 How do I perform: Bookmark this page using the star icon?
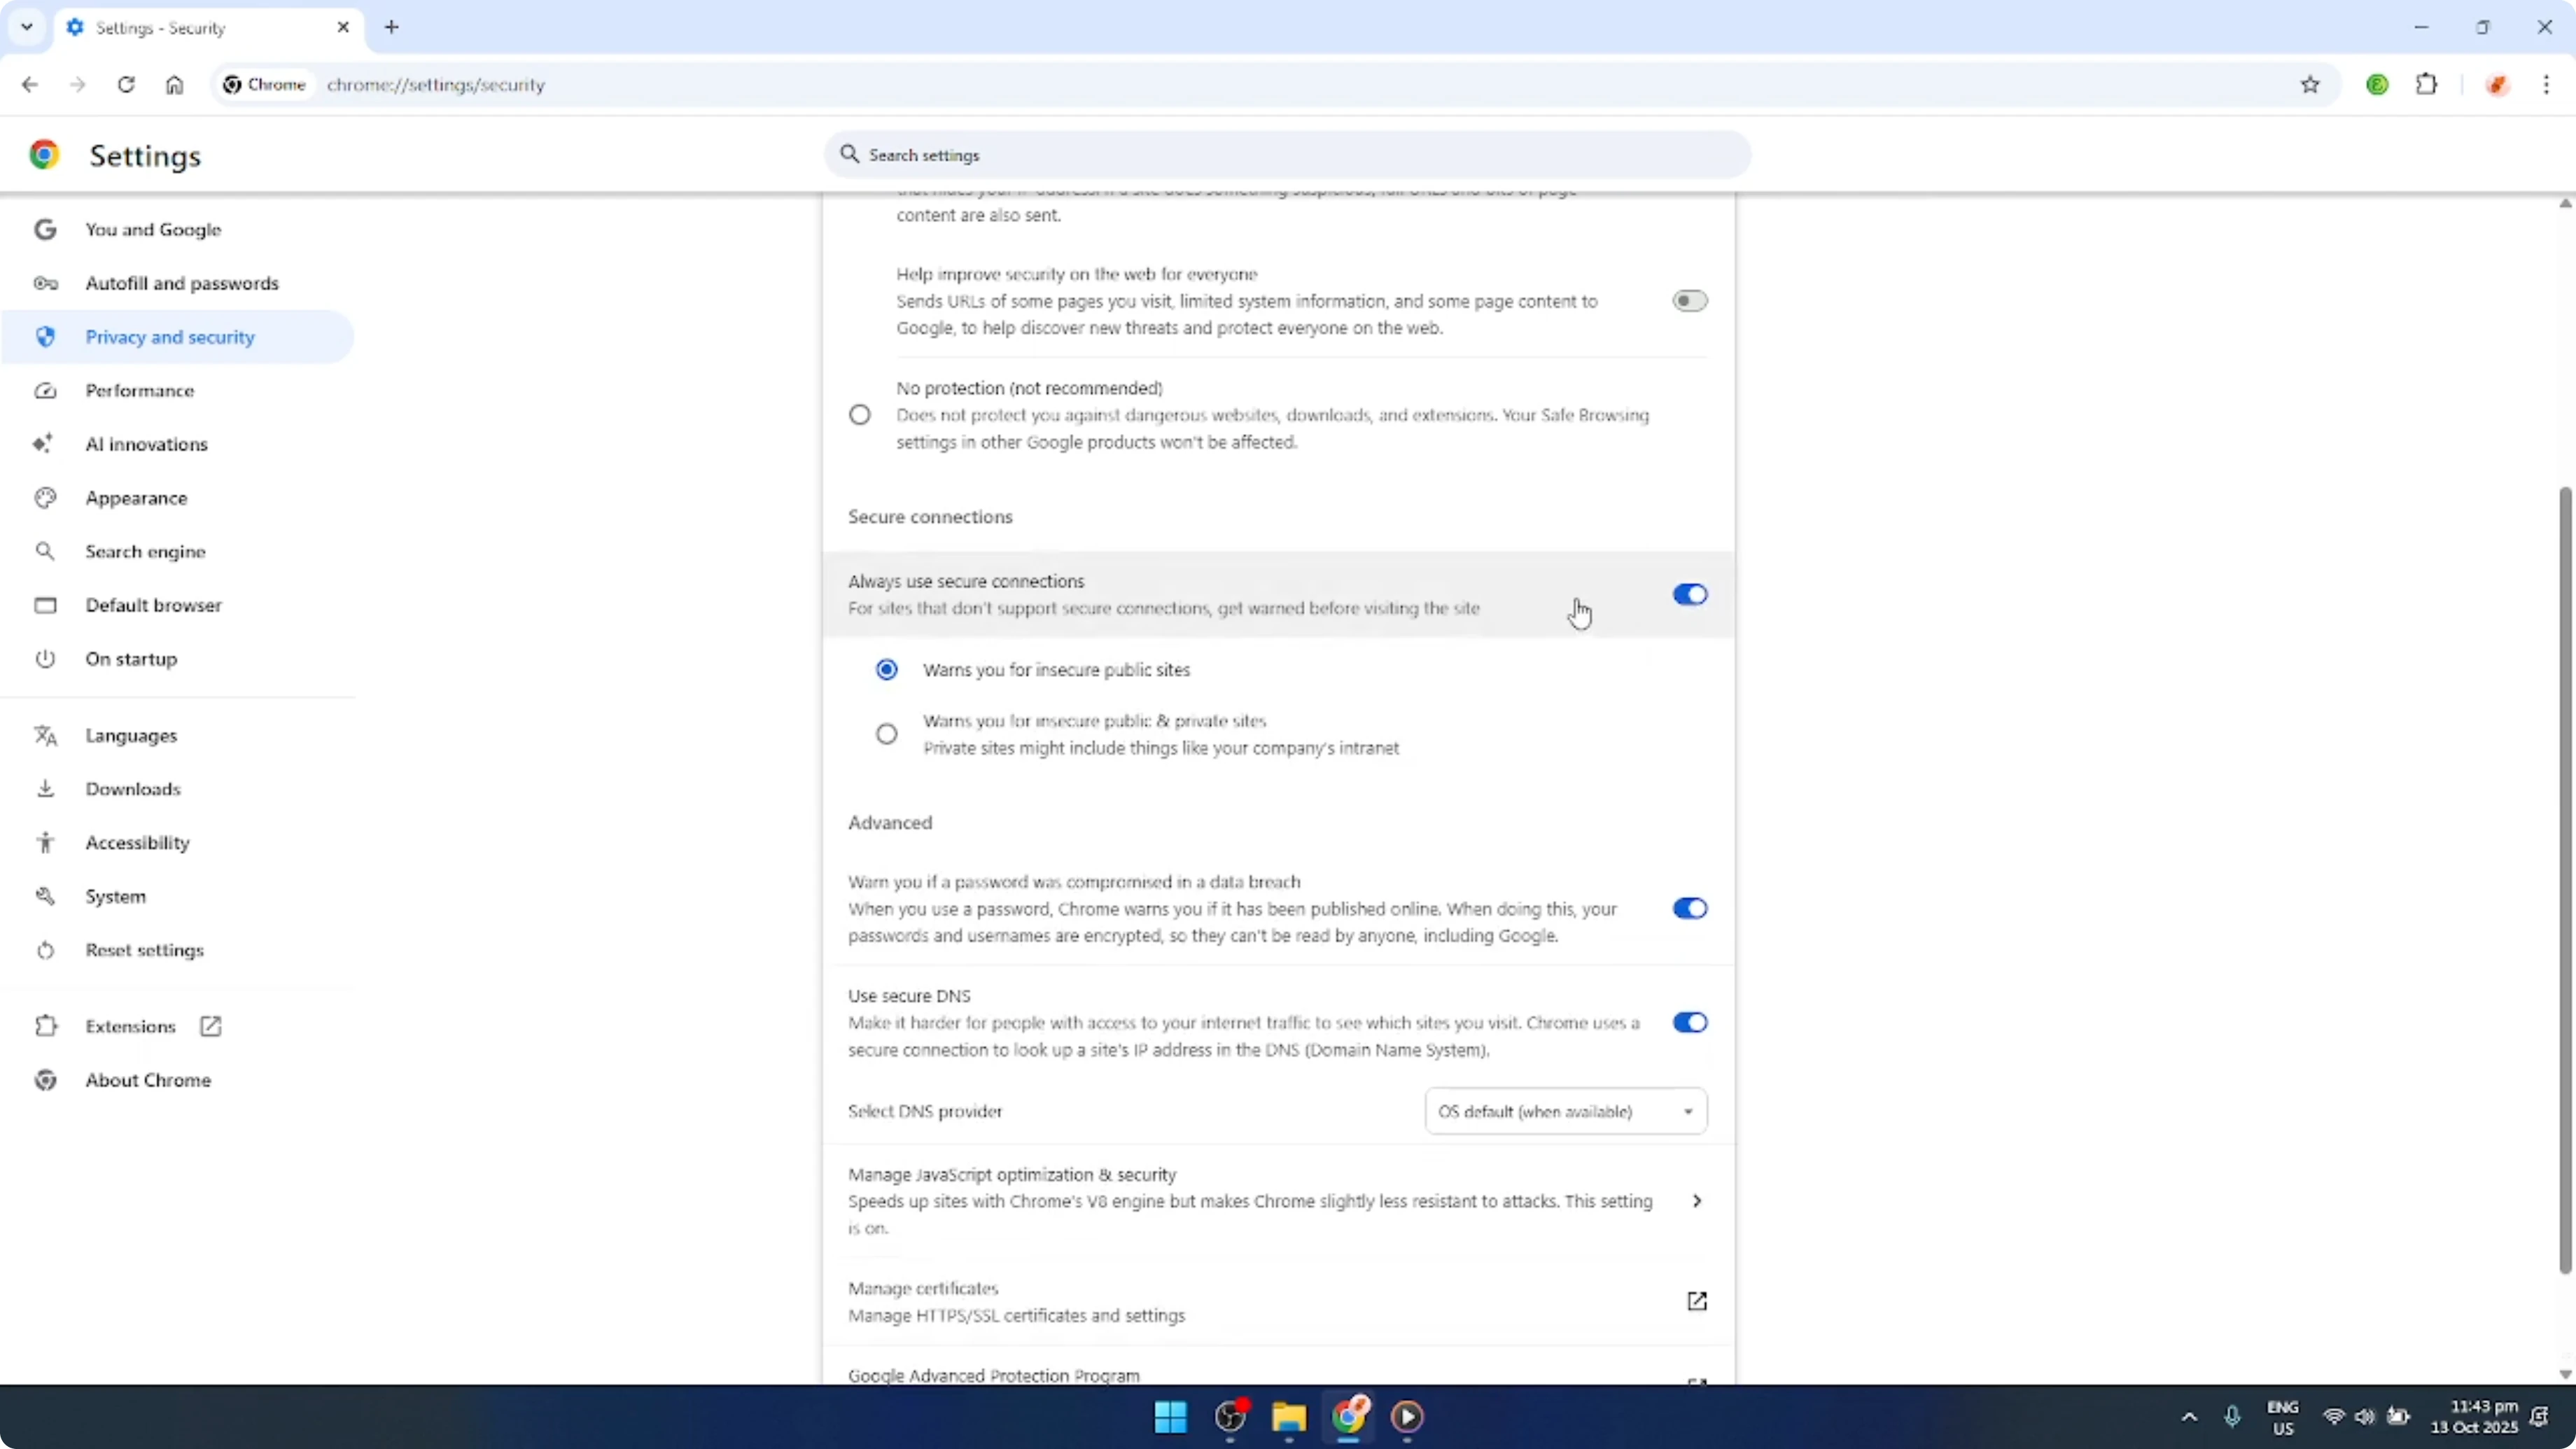pyautogui.click(x=2310, y=84)
